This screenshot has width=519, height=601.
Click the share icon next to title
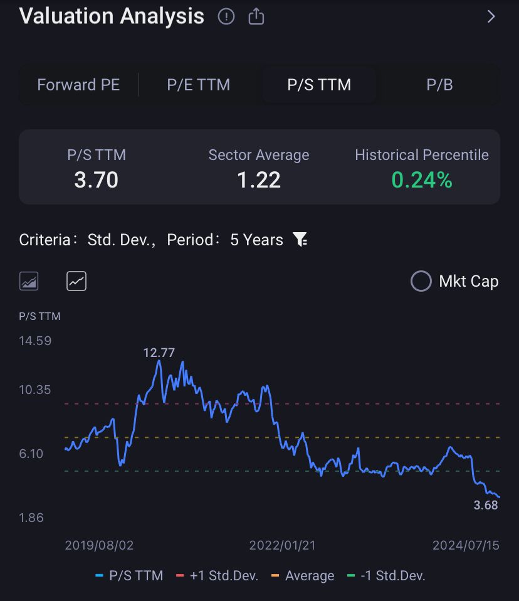click(256, 17)
